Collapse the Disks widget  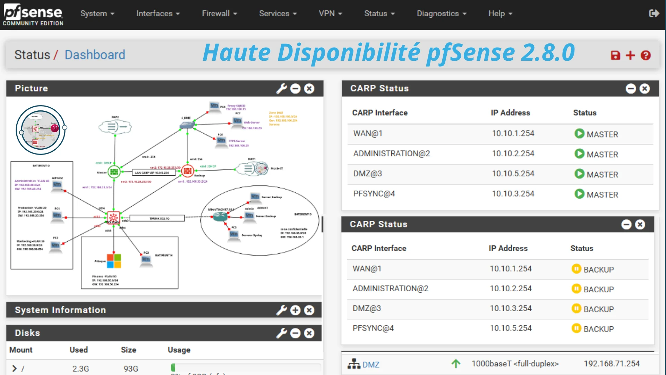(295, 333)
